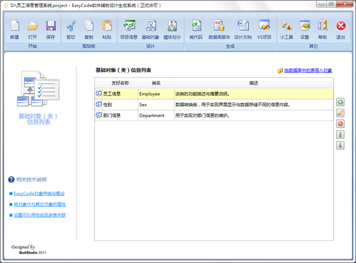The image size is (356, 263).
Task: Click the 新建 (New) toolbar icon
Action: point(15,28)
